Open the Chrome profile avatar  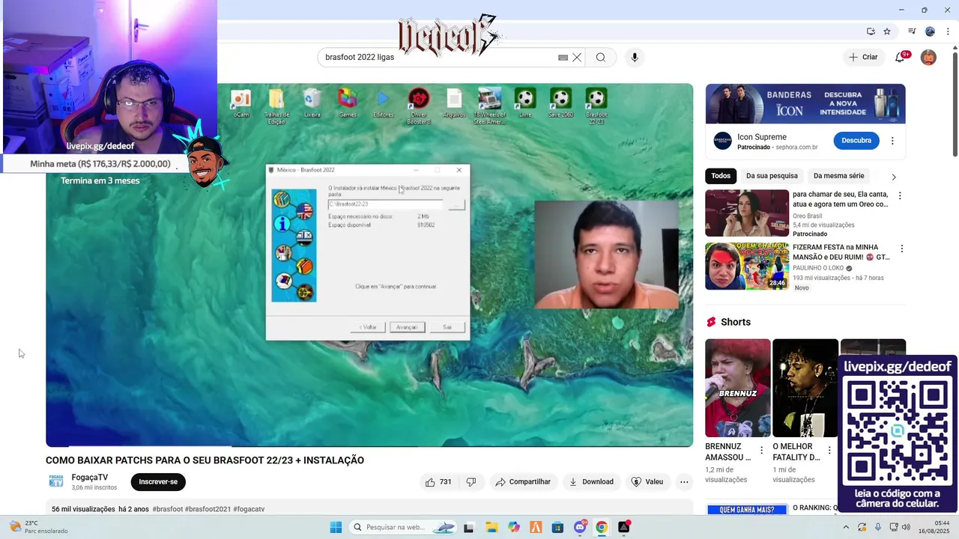point(930,31)
